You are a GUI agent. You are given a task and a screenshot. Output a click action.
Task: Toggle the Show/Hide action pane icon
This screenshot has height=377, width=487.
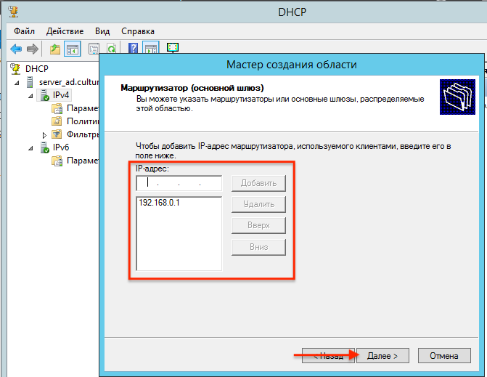click(150, 49)
